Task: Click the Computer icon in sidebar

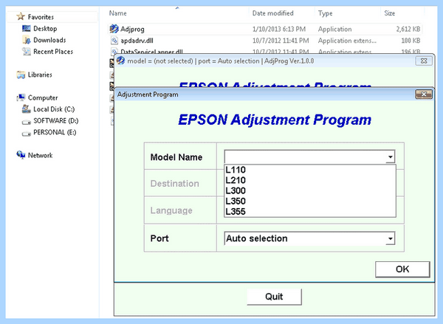Action: (21, 97)
